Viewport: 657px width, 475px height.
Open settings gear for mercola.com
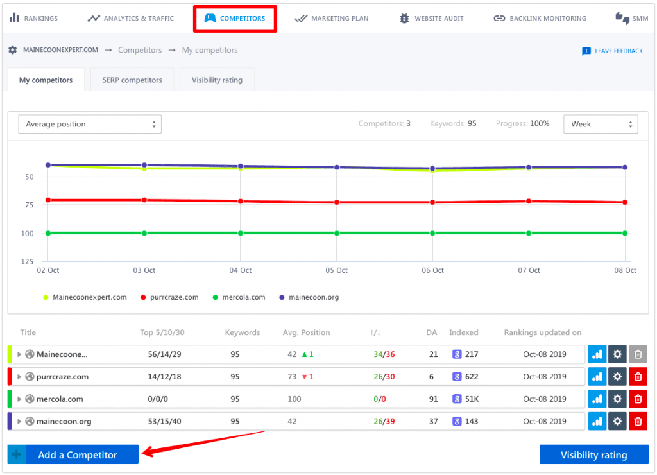(617, 399)
